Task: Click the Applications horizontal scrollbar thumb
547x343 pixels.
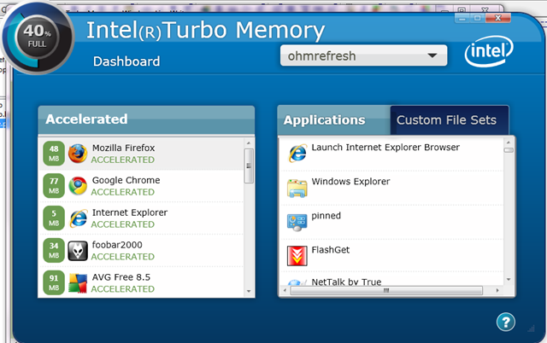Action: pyautogui.click(x=386, y=290)
